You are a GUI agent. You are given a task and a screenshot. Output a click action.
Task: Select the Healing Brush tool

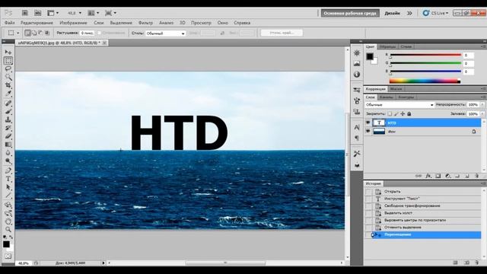8,104
